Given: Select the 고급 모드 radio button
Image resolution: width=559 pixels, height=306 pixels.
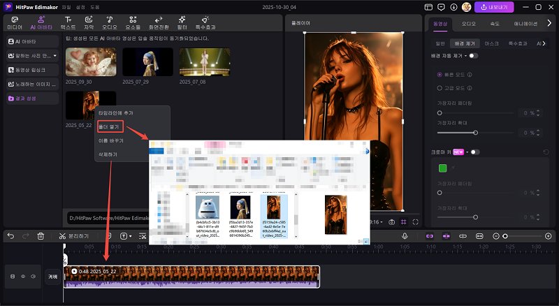Looking at the screenshot, I should coord(440,88).
